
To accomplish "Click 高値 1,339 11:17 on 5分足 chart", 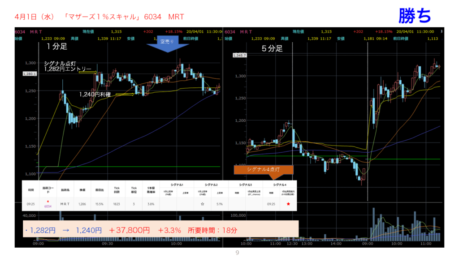I will coord(306,39).
